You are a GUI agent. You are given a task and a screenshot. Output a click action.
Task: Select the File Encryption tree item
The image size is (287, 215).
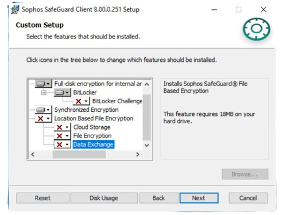(92, 136)
